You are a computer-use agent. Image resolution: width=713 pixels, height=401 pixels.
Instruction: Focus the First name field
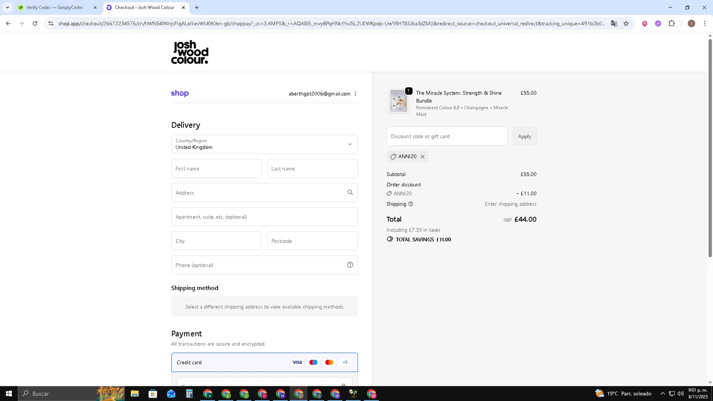point(216,169)
